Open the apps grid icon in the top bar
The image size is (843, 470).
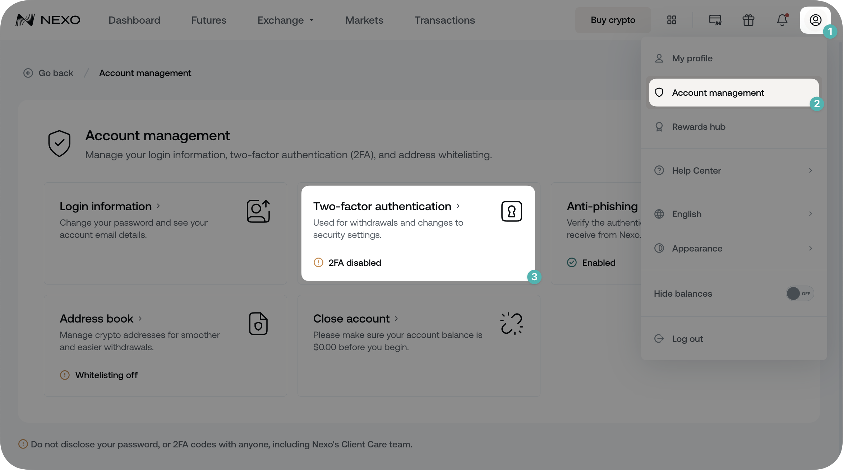point(671,20)
